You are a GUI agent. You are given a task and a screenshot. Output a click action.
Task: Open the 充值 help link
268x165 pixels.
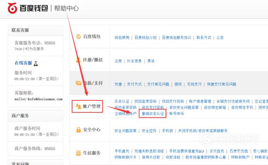click(x=118, y=84)
